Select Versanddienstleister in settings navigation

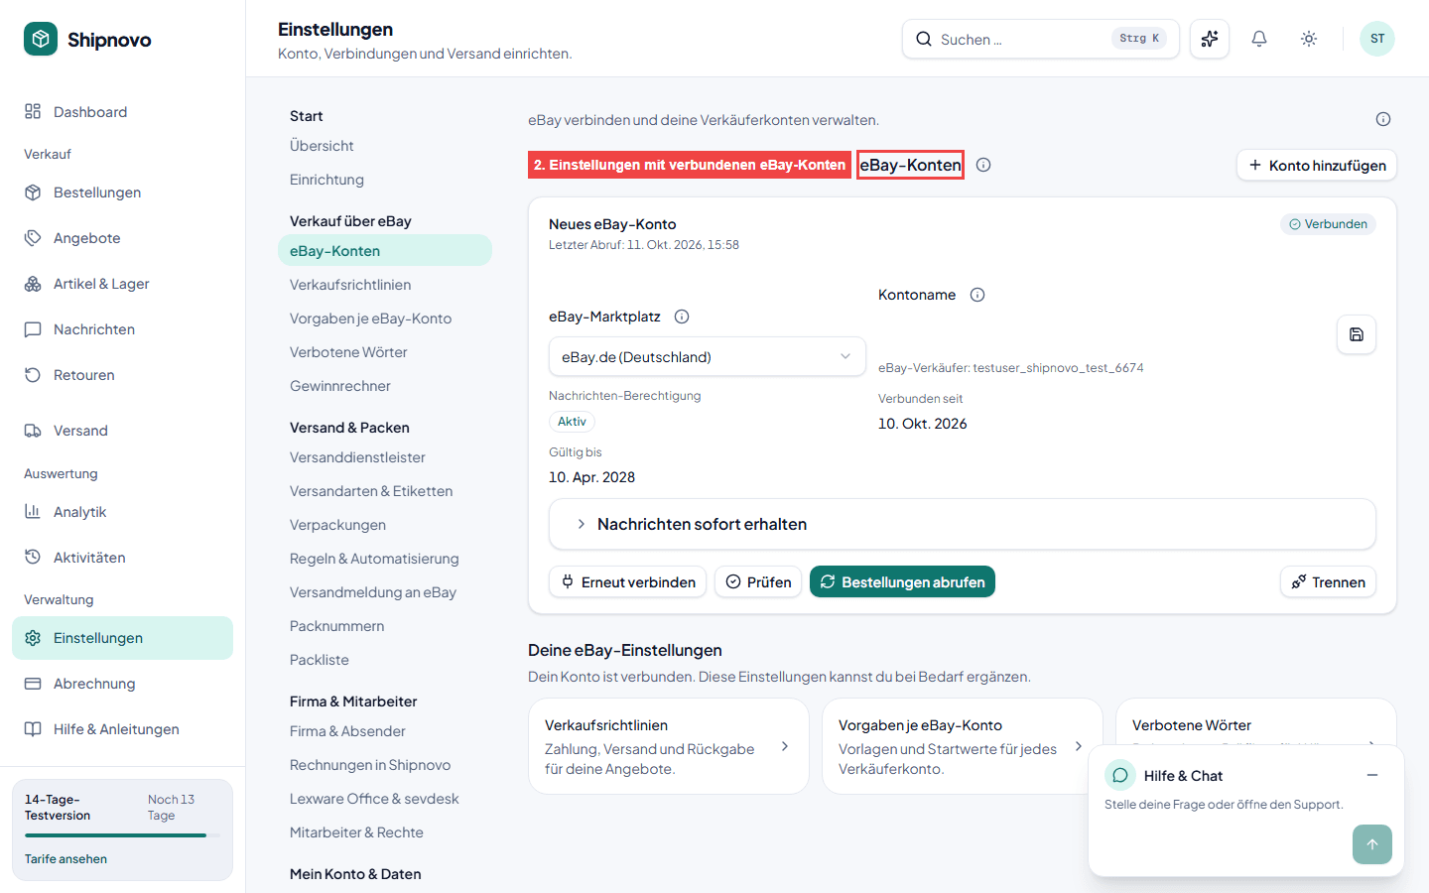(x=385, y=457)
